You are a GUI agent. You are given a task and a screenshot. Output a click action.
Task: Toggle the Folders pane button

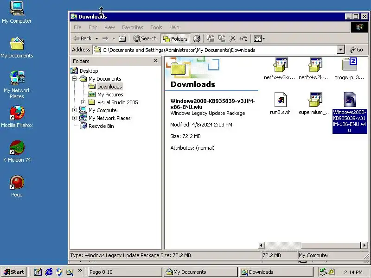pos(175,38)
